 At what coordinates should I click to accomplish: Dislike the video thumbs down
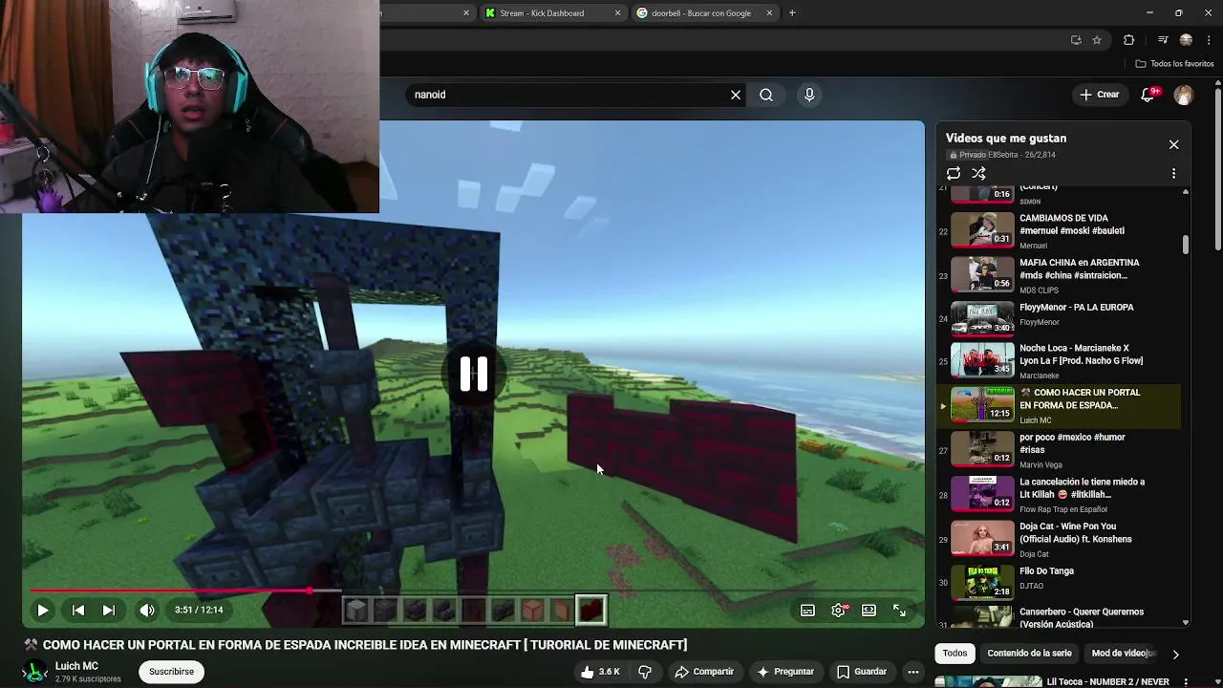click(645, 672)
